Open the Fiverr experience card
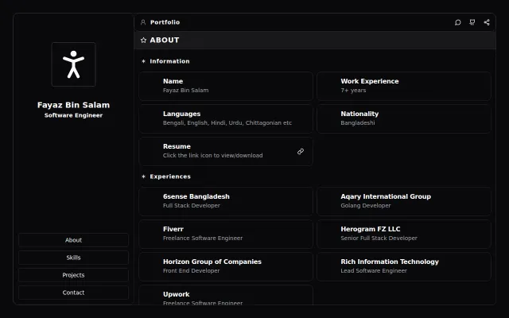 tap(226, 235)
